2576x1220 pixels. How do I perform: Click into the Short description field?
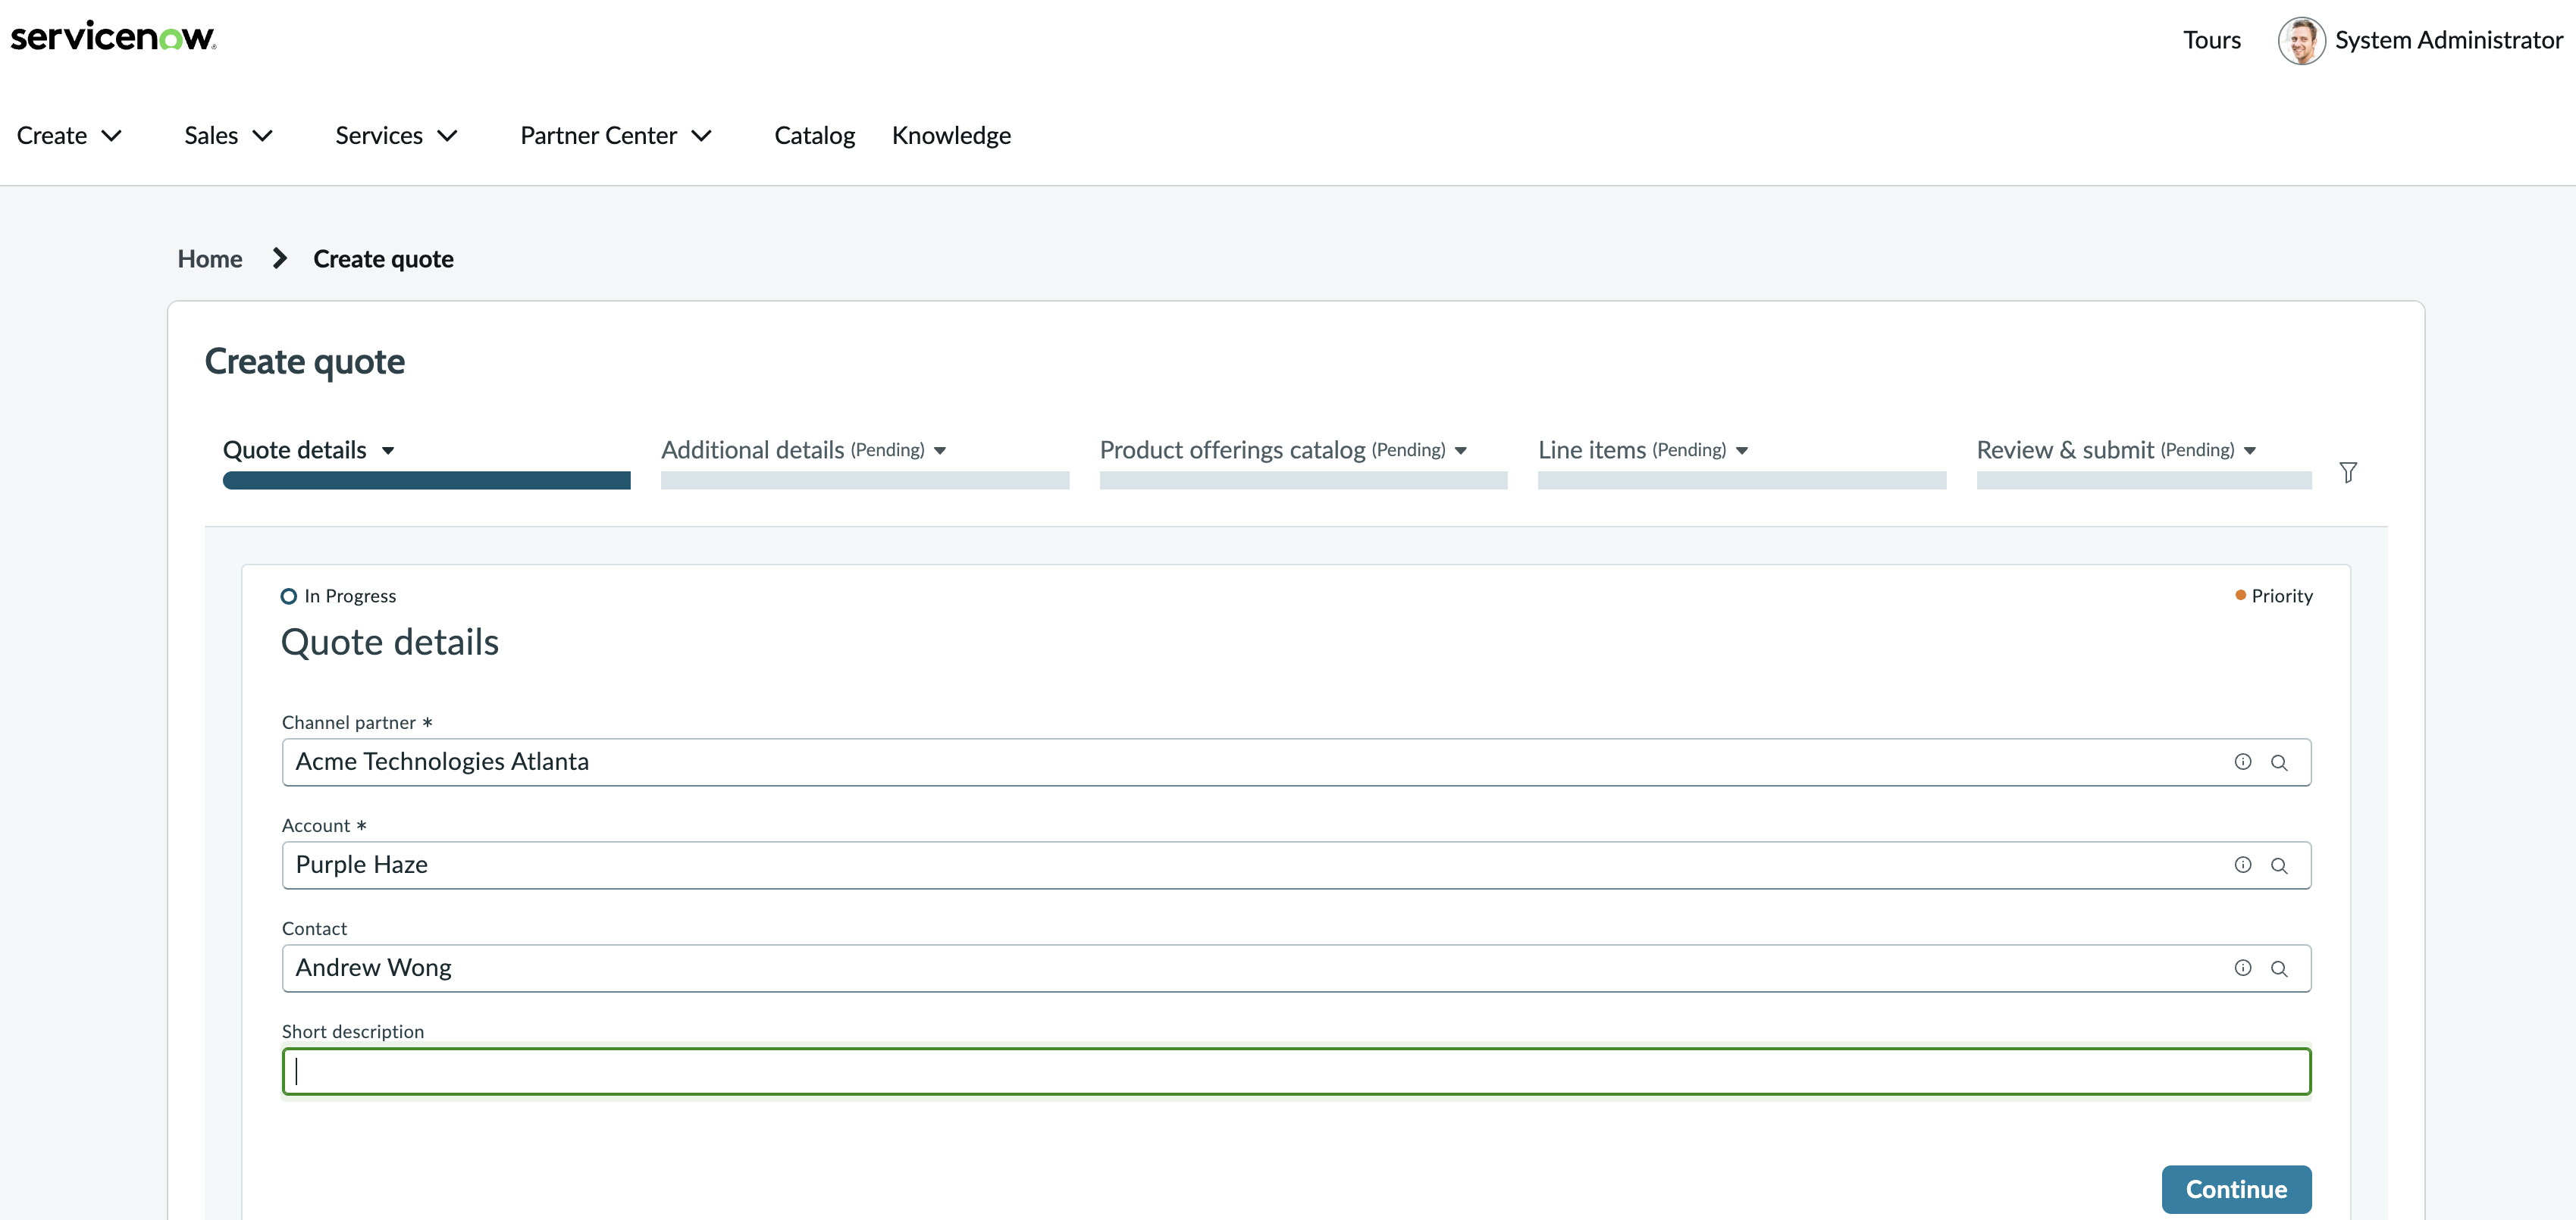tap(1297, 1071)
